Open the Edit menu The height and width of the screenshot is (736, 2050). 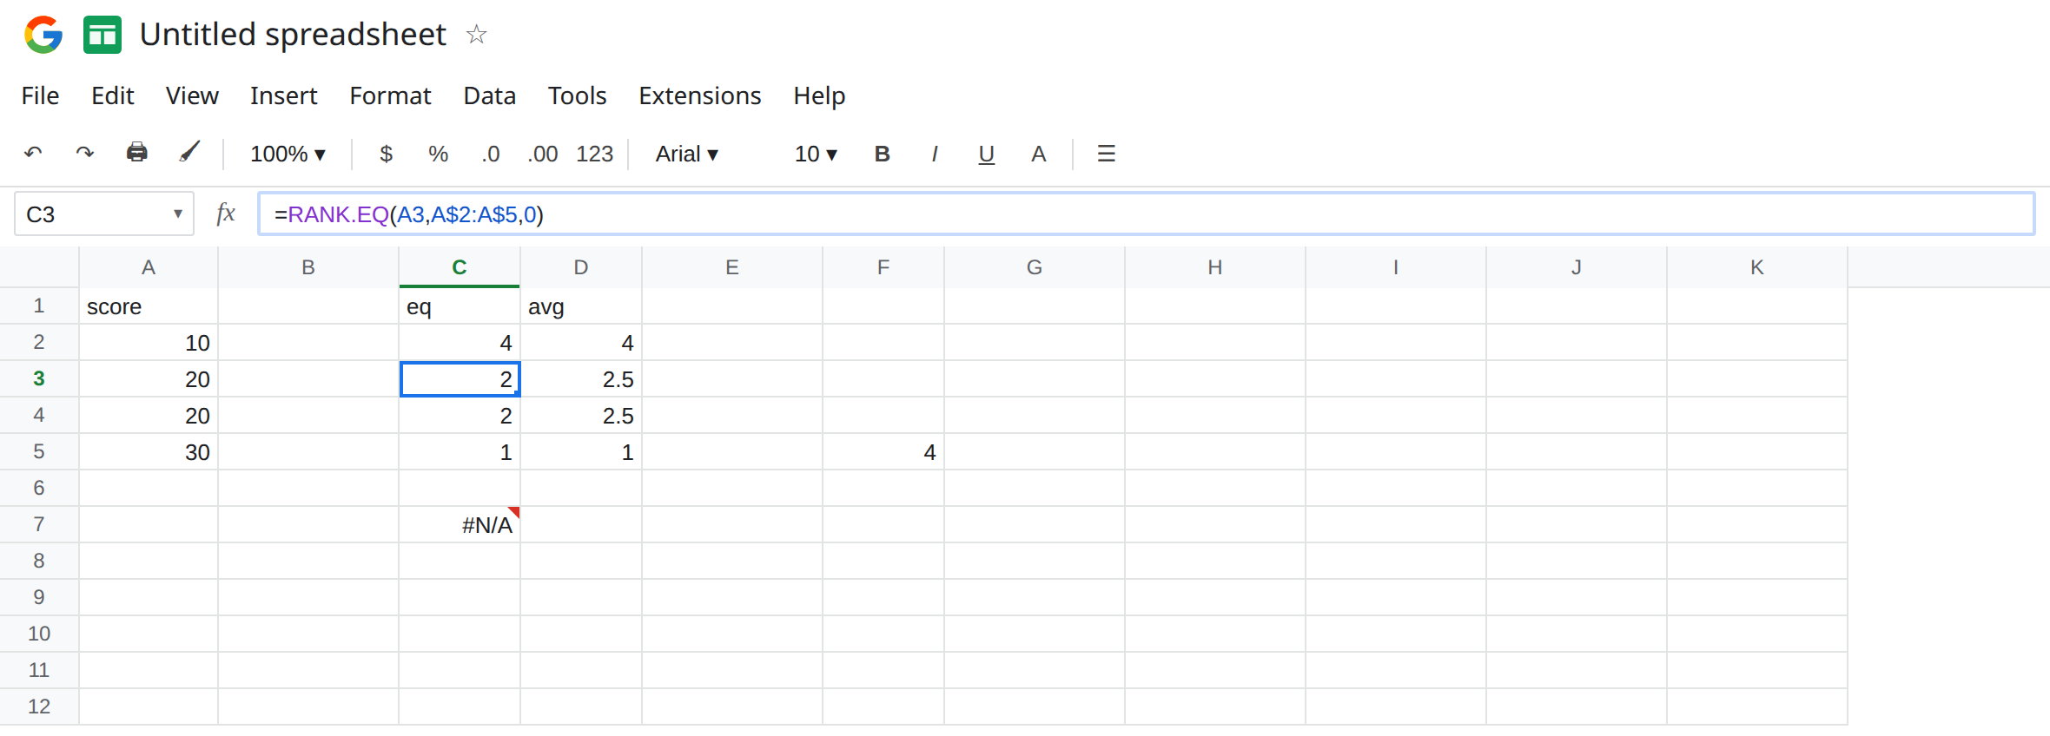tap(113, 95)
